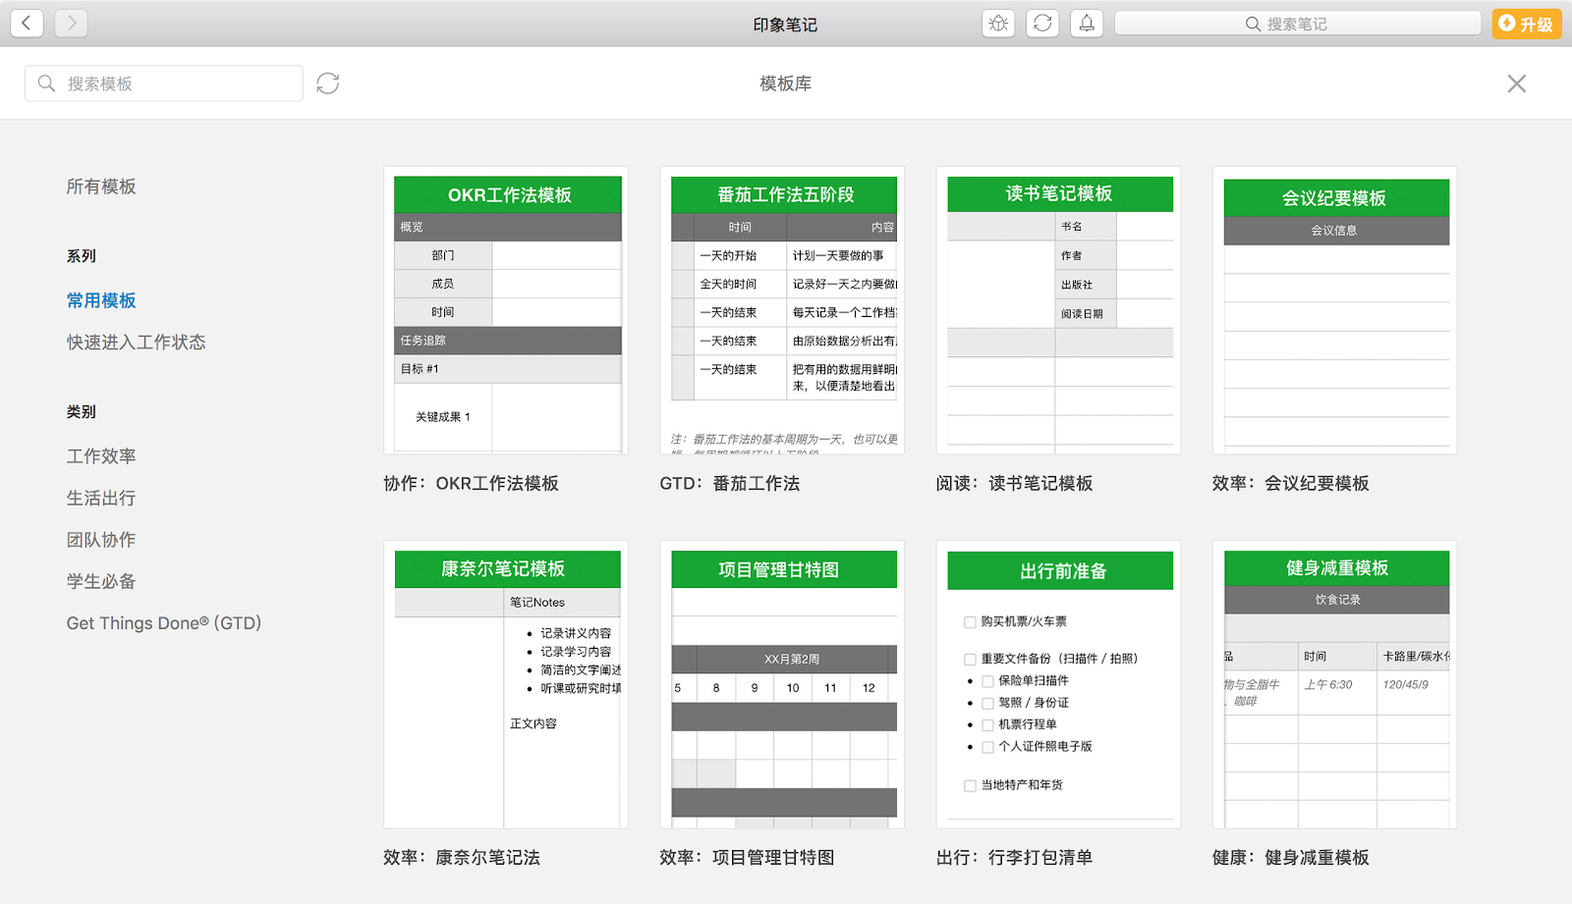Click caption 效率：康奈尔笔记法
Image resolution: width=1572 pixels, height=904 pixels.
click(462, 858)
